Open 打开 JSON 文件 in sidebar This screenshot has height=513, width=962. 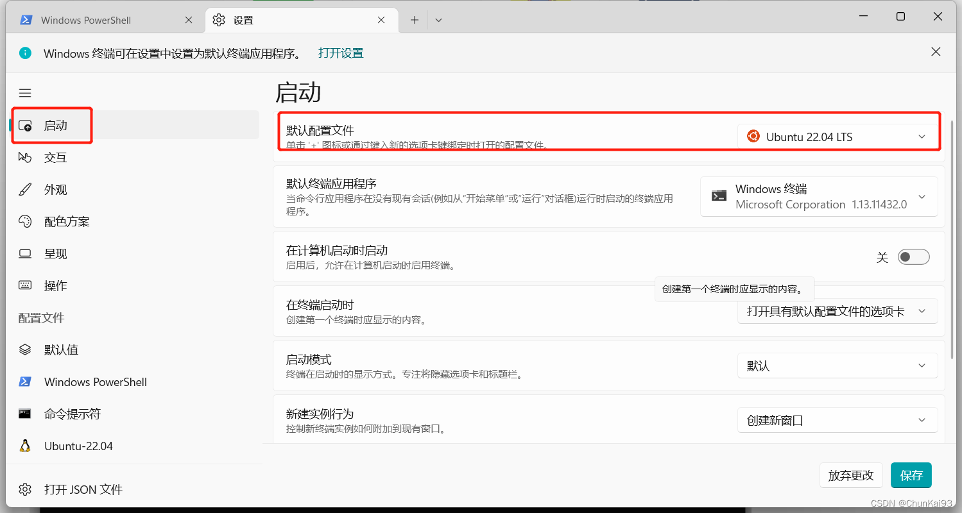[135, 489]
